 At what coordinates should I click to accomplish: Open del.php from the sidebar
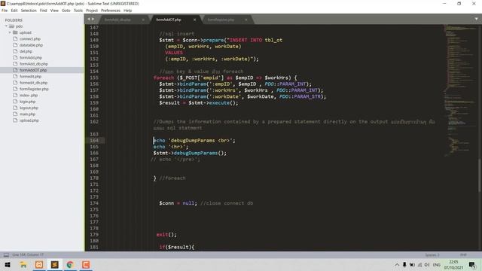26,52
